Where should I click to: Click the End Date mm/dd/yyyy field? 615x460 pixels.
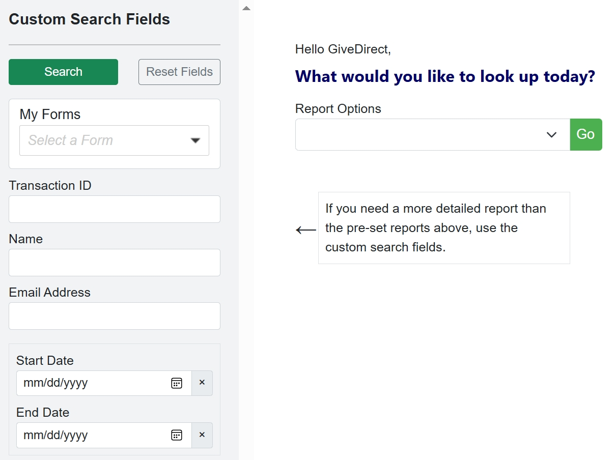pos(92,435)
